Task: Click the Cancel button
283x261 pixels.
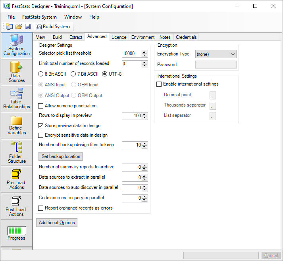Action: coord(271,255)
